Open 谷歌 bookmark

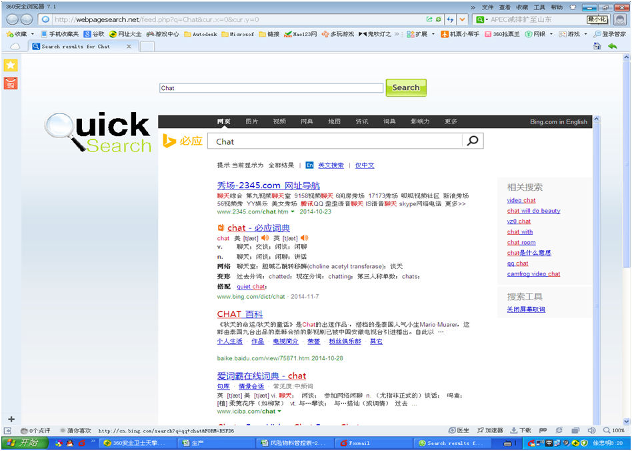(x=94, y=34)
